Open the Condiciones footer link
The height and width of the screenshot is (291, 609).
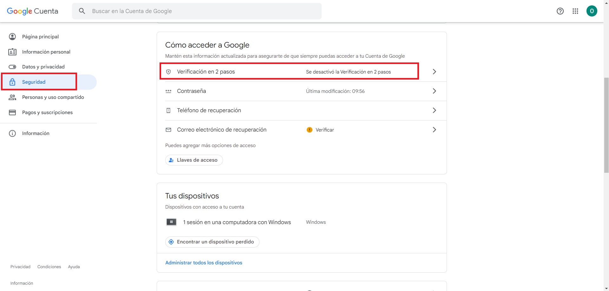pos(49,267)
